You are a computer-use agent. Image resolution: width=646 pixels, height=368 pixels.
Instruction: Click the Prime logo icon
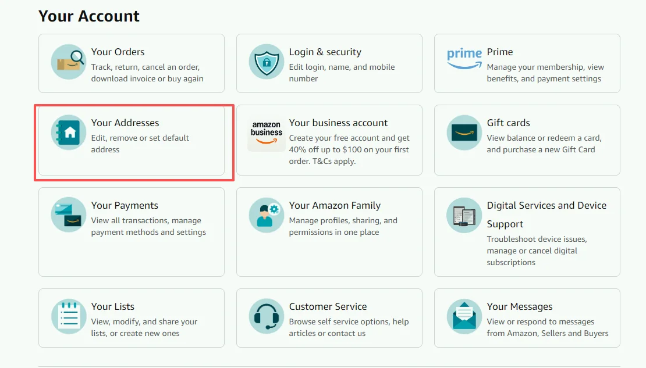(x=464, y=58)
